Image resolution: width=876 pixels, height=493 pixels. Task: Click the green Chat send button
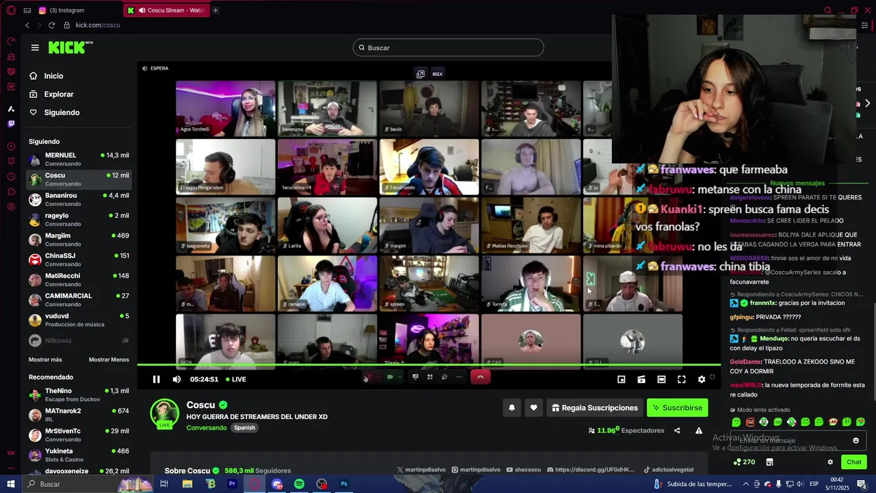[853, 462]
